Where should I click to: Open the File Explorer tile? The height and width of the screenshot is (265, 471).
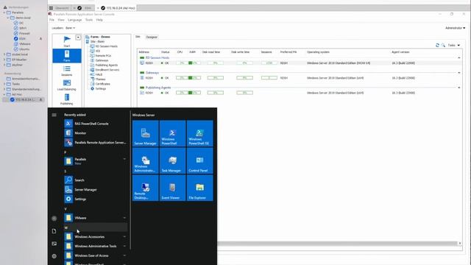(199, 188)
